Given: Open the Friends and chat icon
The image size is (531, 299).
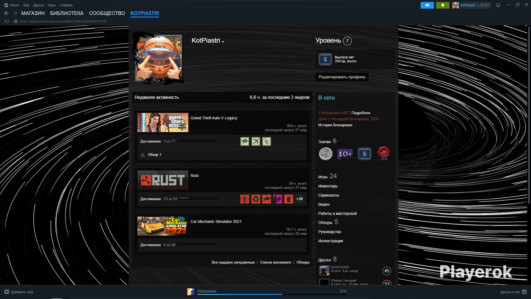Looking at the screenshot, I should (x=524, y=292).
